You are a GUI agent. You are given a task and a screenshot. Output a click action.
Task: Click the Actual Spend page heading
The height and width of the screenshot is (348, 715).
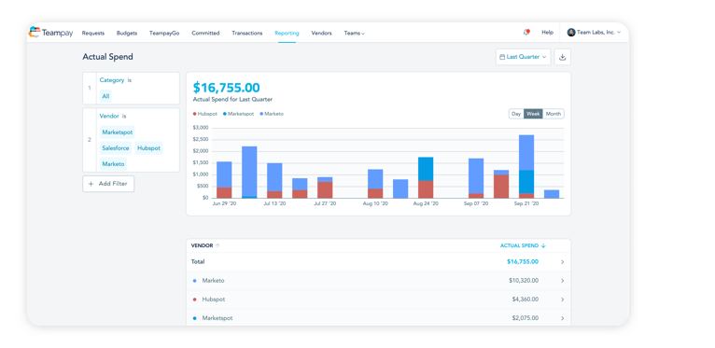107,57
